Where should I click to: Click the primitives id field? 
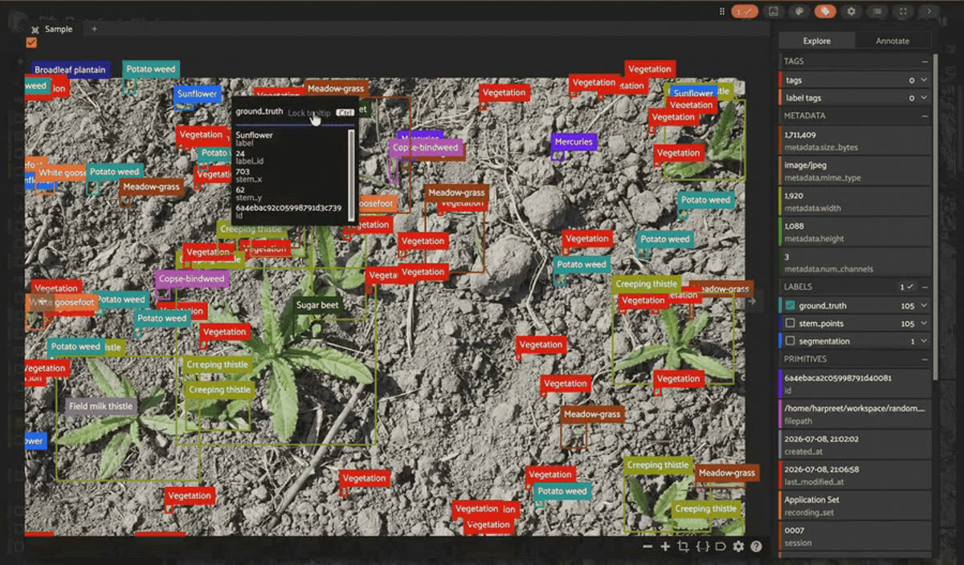pyautogui.click(x=856, y=383)
